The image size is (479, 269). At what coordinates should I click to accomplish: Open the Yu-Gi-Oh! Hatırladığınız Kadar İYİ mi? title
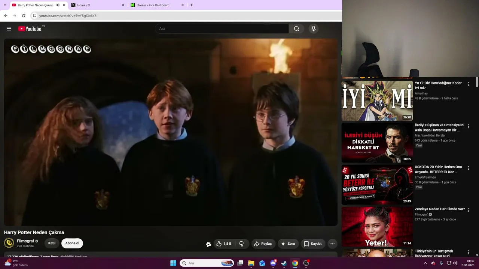[x=438, y=86]
